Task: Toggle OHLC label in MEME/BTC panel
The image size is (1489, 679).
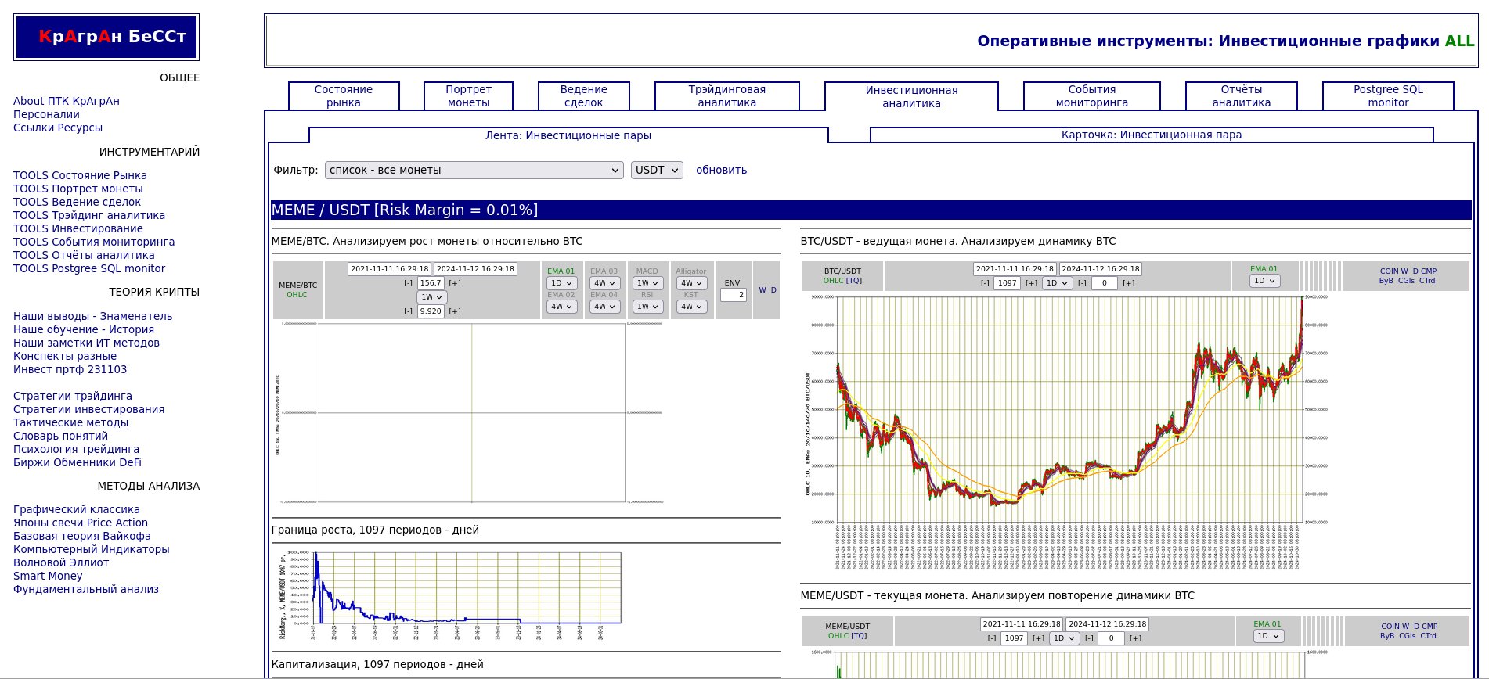Action: [297, 295]
